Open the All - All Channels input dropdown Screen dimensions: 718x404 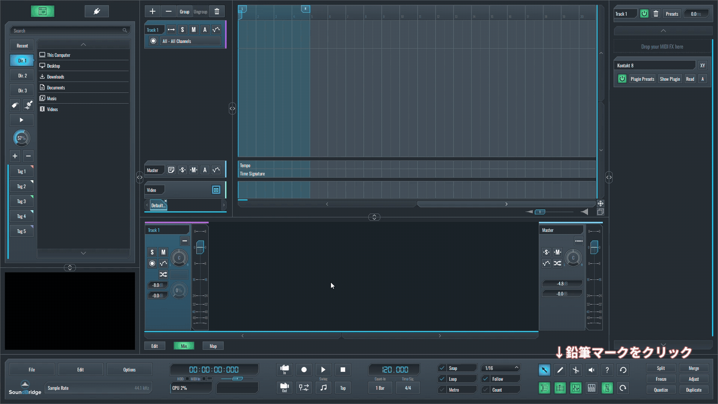[191, 41]
